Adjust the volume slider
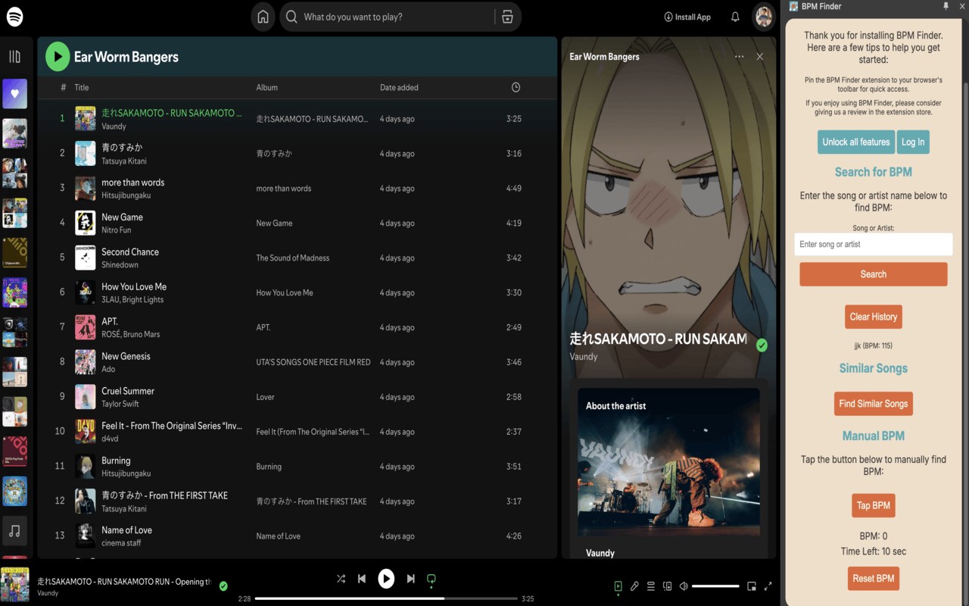Screen dimensions: 969x606 pyautogui.click(x=715, y=586)
